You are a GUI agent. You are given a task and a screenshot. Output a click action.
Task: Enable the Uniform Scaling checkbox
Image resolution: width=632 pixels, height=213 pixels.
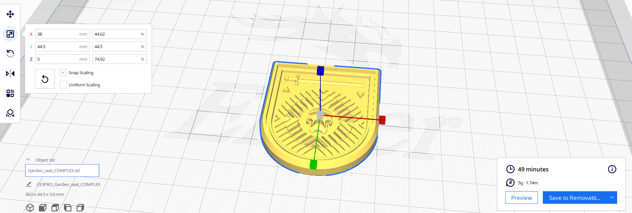click(x=63, y=85)
